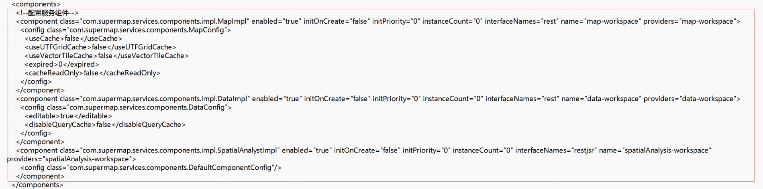
Task: Click providers spatialAnalysis-workspace wrapped line
Action: [71, 159]
